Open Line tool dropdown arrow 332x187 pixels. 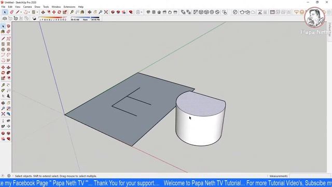(x=21, y=12)
